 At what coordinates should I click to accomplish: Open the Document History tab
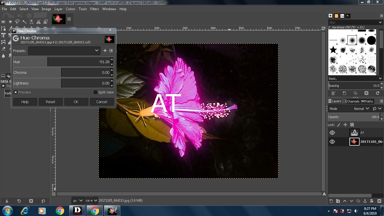click(348, 16)
